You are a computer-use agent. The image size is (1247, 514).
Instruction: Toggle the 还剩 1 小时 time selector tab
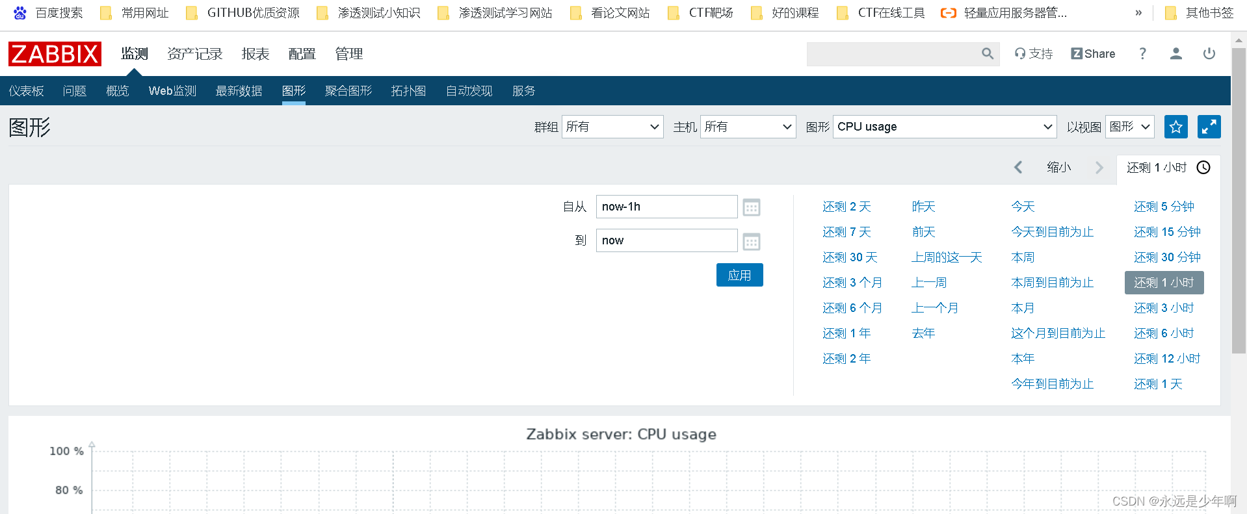(x=1168, y=168)
